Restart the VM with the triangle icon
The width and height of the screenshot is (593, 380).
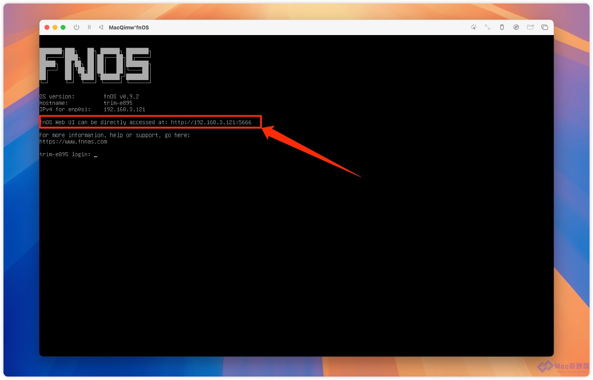101,27
